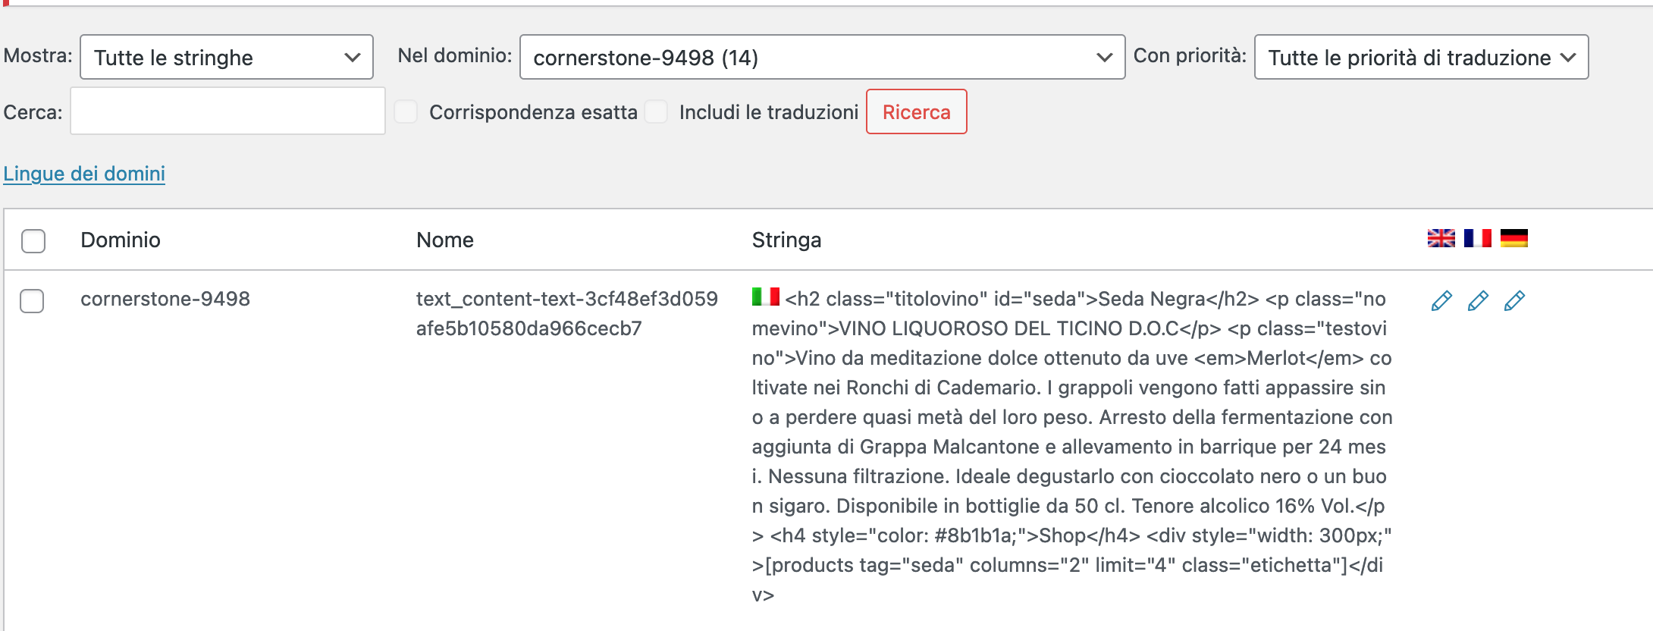1653x631 pixels.
Task: Click the 'Includi le traduzioni' label text
Action: pyautogui.click(x=769, y=112)
